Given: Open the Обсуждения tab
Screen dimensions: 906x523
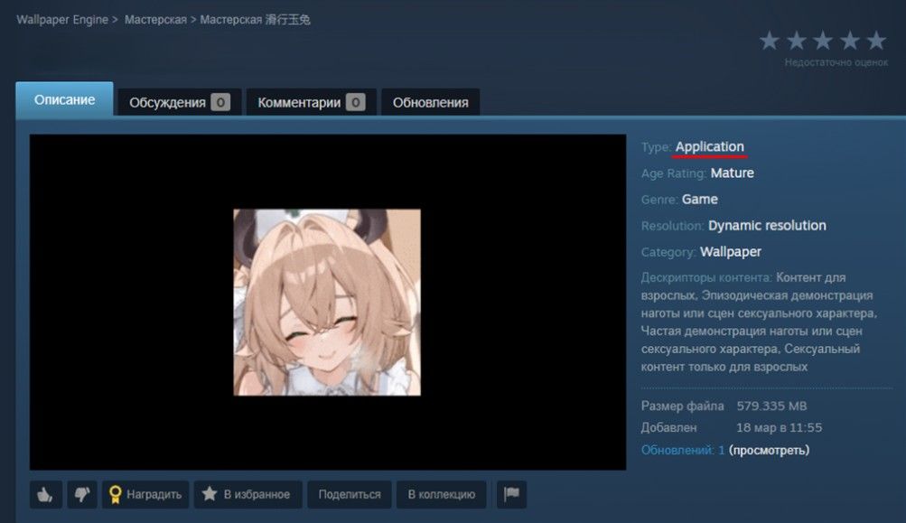Looking at the screenshot, I should pyautogui.click(x=179, y=102).
